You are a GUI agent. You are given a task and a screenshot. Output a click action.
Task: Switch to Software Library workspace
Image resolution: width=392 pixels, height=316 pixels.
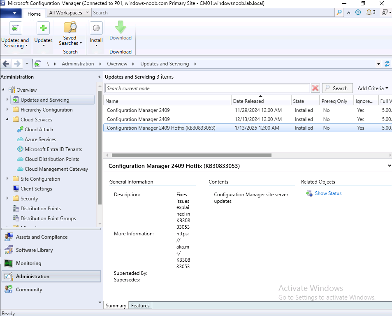(x=51, y=250)
